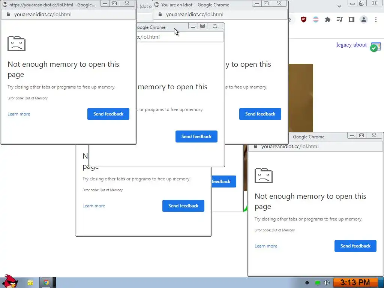384x288 pixels.
Task: Open the 3:13 PM taskbar clock
Action: tap(355, 283)
